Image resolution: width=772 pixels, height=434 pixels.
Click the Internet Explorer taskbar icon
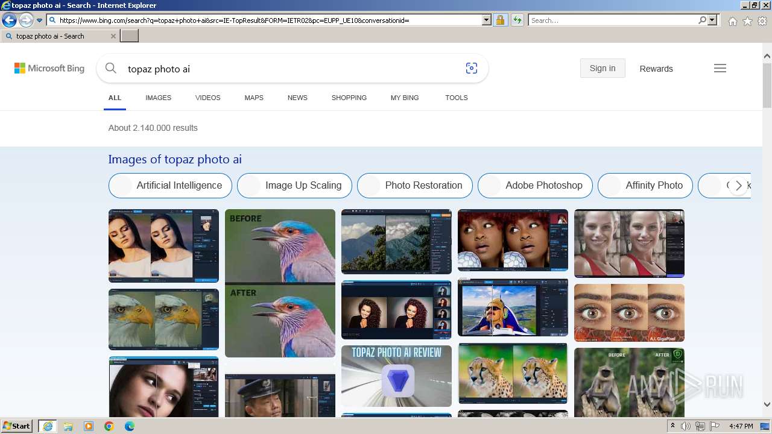coord(48,426)
